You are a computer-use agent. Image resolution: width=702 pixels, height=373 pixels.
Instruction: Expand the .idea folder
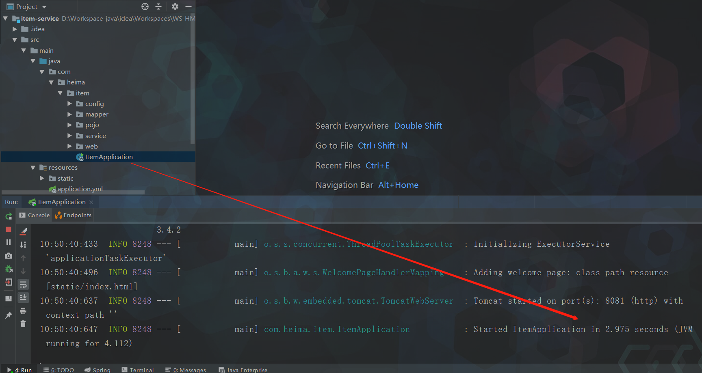pyautogui.click(x=15, y=29)
